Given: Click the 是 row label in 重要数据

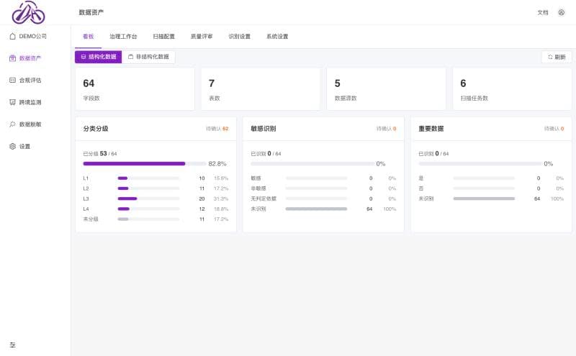Looking at the screenshot, I should 421,178.
